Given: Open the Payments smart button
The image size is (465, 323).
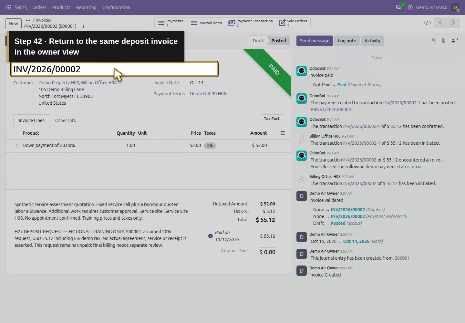Looking at the screenshot, I should 171,23.
